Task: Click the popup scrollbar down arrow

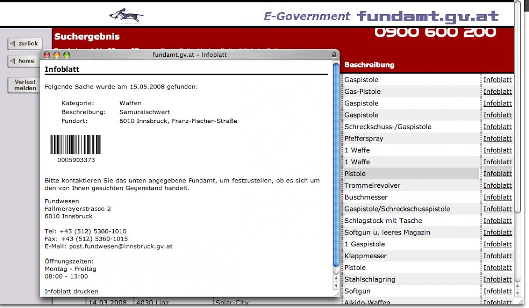Action: 336,286
